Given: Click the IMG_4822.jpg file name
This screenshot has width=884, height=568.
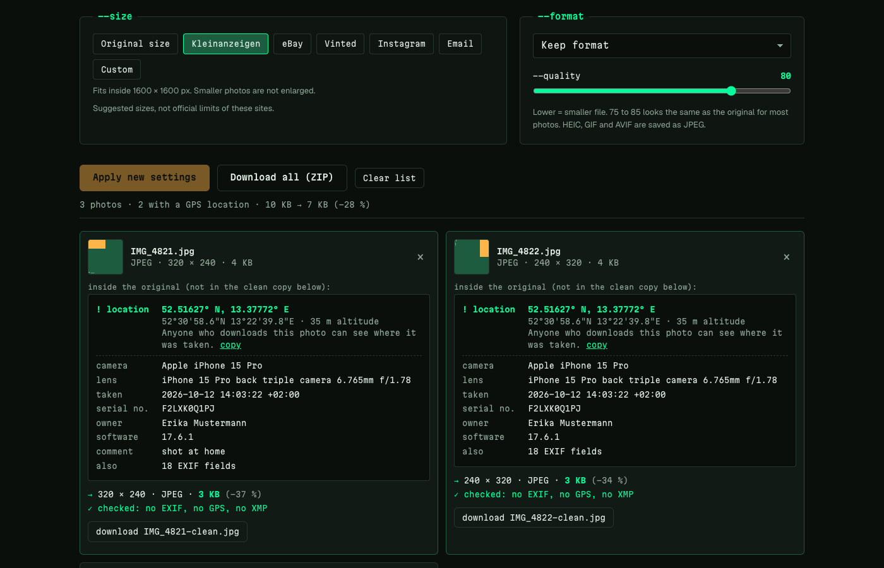Looking at the screenshot, I should point(529,251).
